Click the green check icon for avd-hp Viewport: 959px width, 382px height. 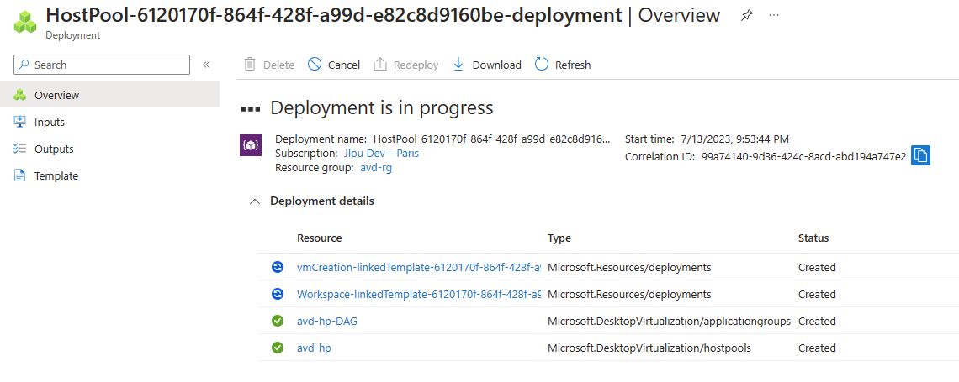[278, 348]
